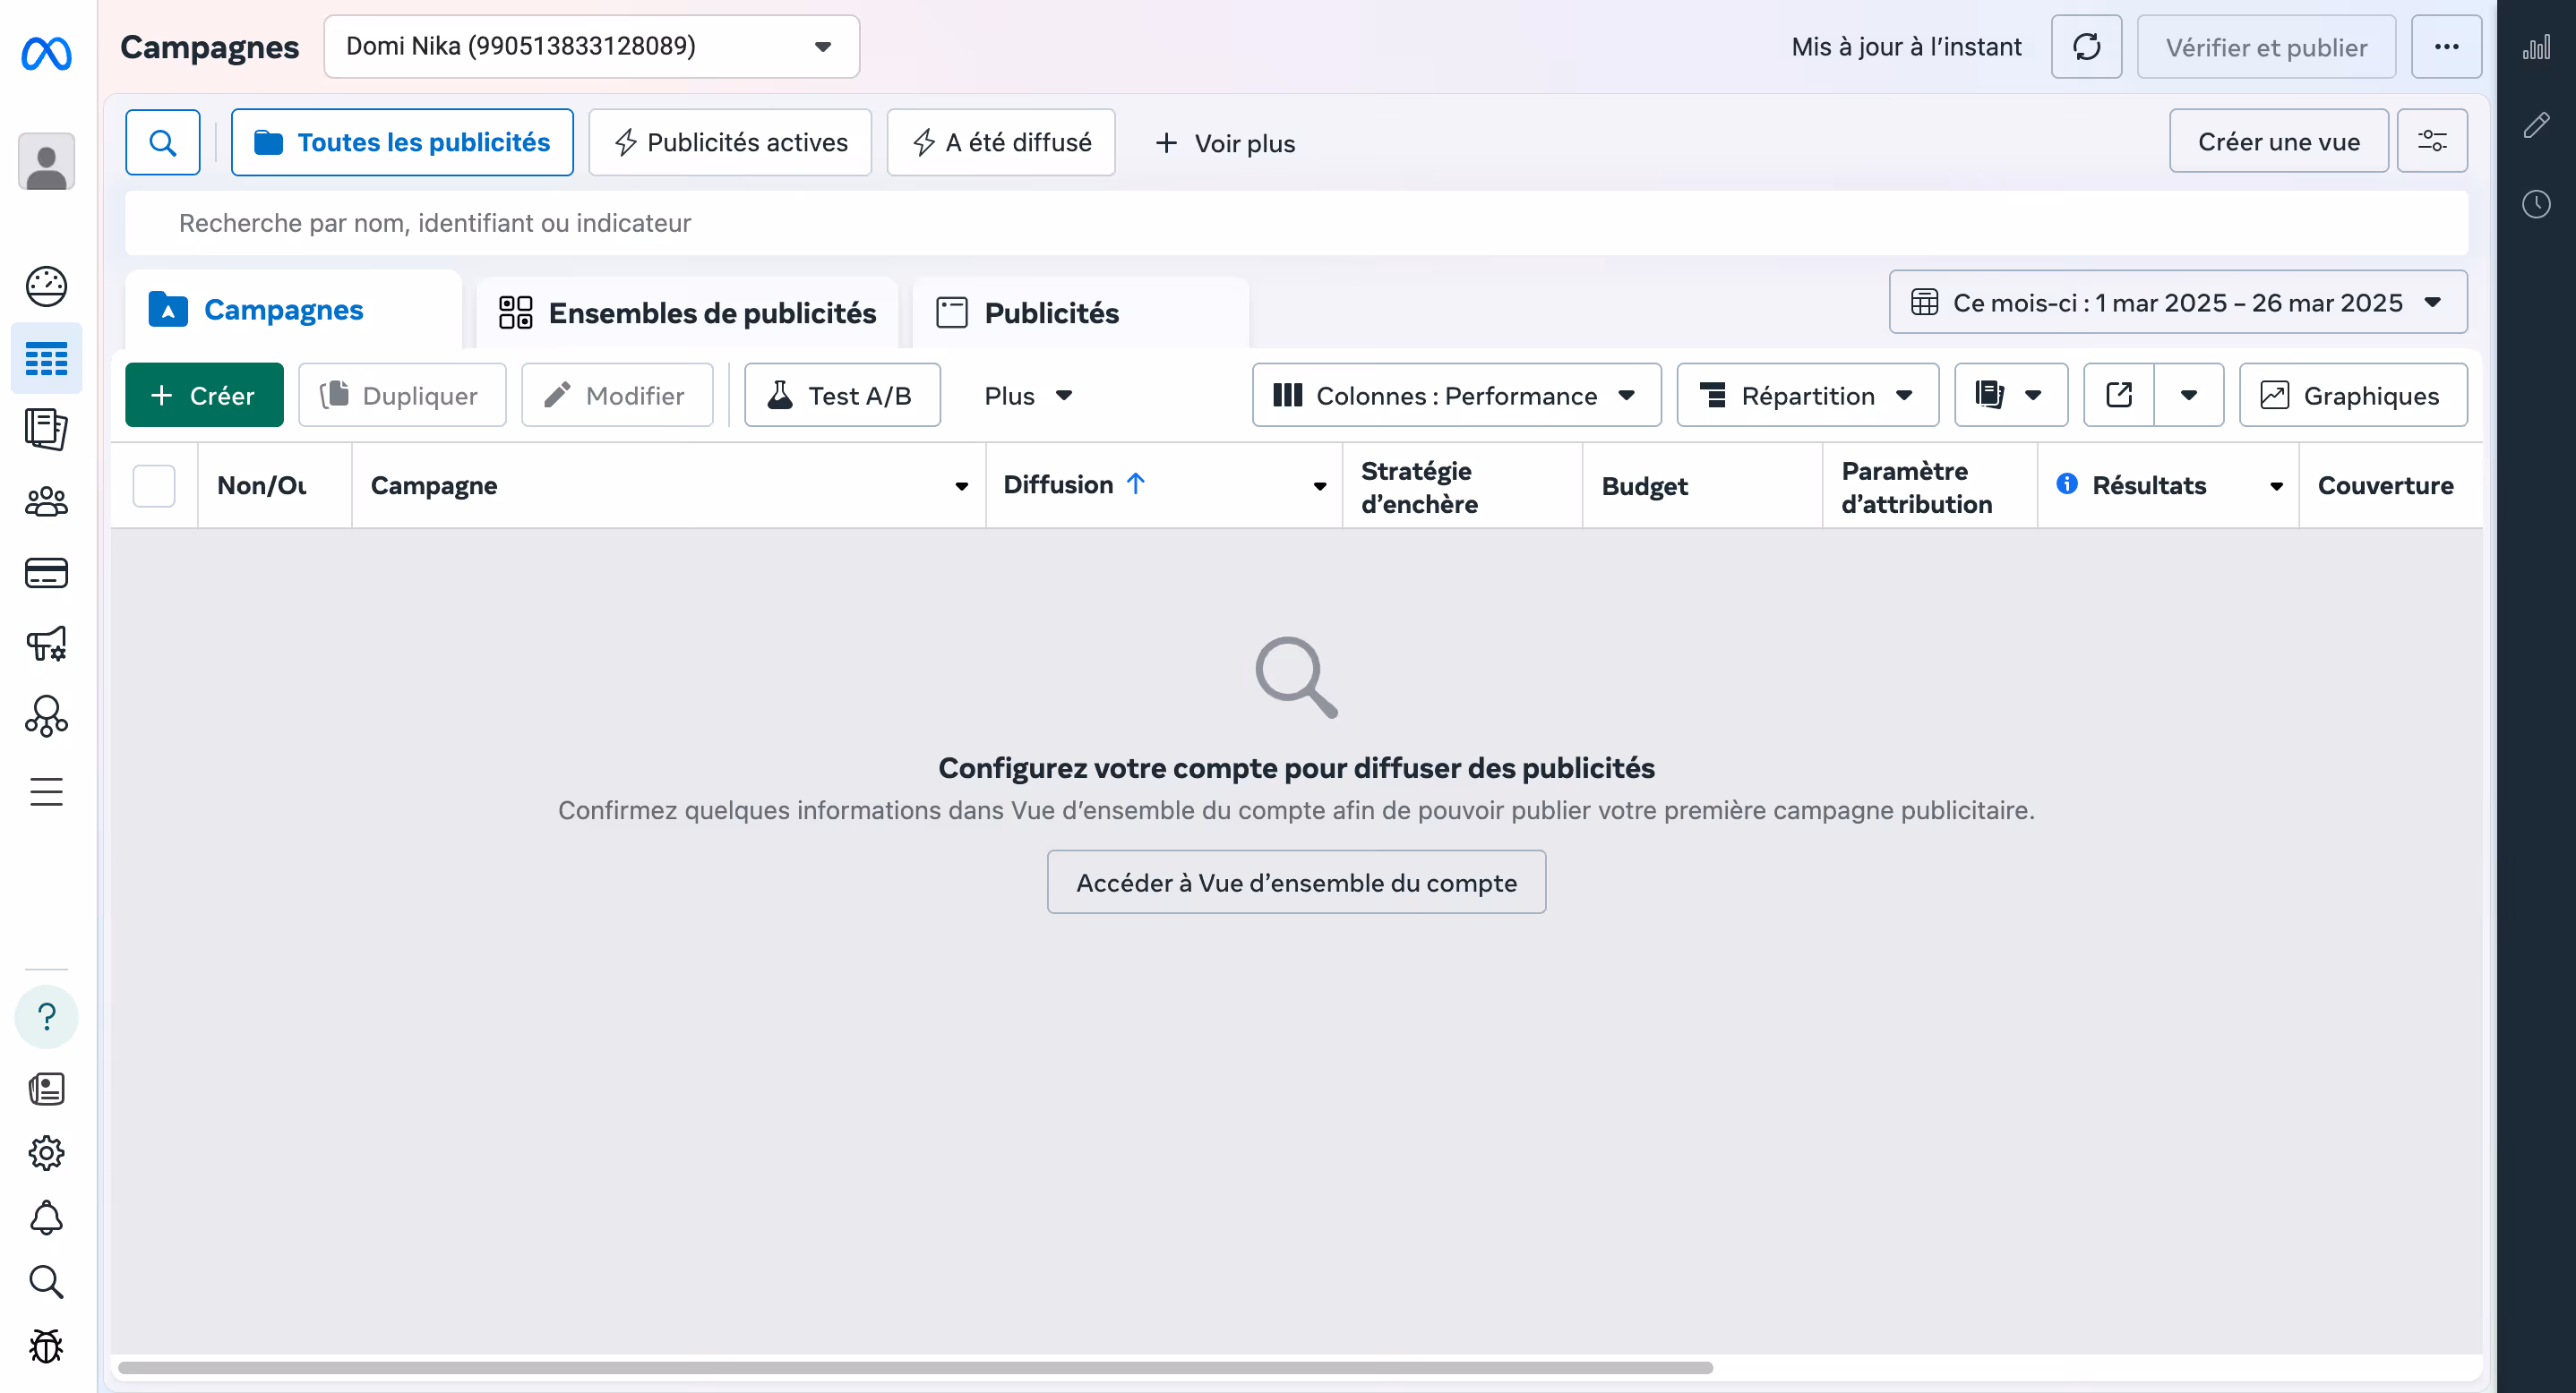This screenshot has height=1393, width=2576.
Task: Expand the Répartition dropdown
Action: click(x=1807, y=395)
